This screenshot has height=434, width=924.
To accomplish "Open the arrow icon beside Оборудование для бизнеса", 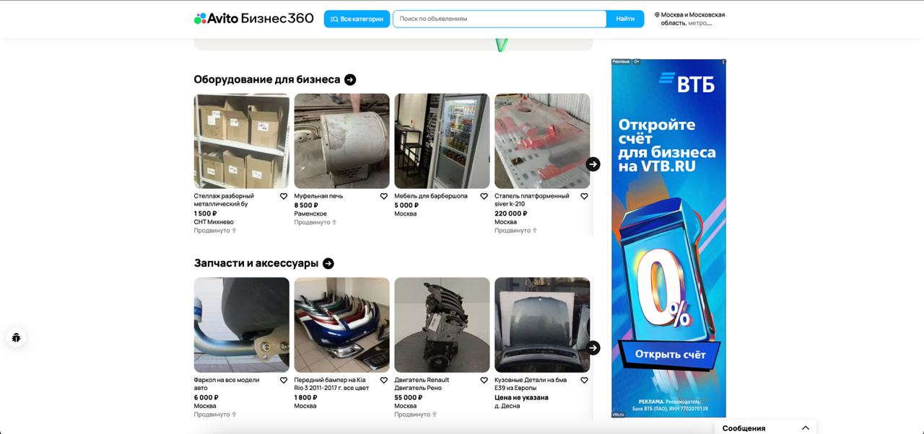I will 350,80.
